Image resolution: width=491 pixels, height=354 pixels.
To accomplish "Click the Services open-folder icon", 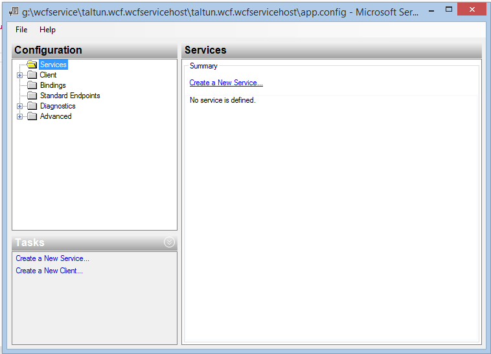I will 32,65.
